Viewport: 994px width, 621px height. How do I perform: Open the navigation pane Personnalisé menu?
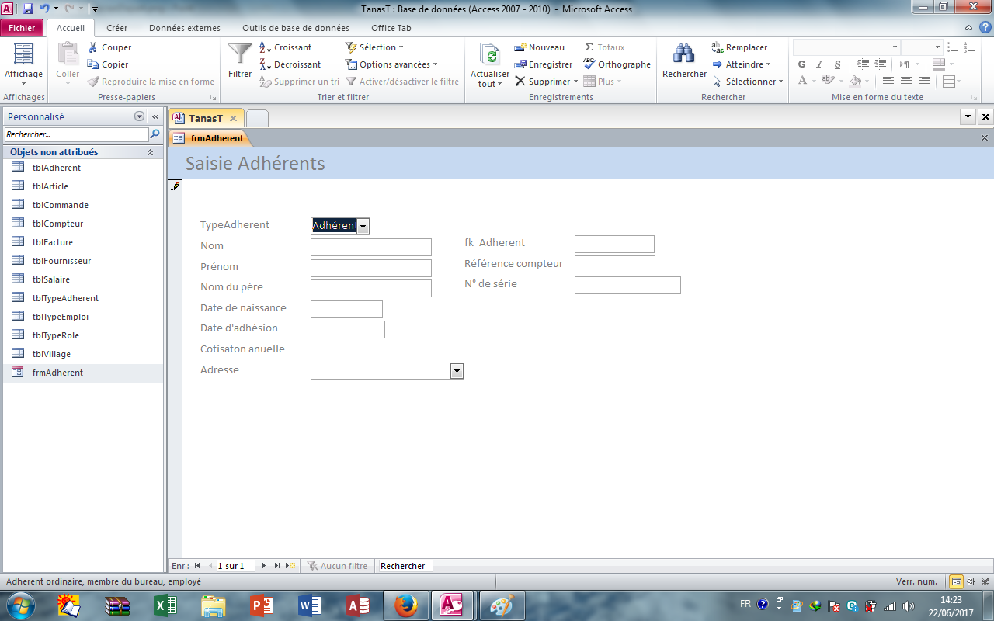pyautogui.click(x=140, y=116)
